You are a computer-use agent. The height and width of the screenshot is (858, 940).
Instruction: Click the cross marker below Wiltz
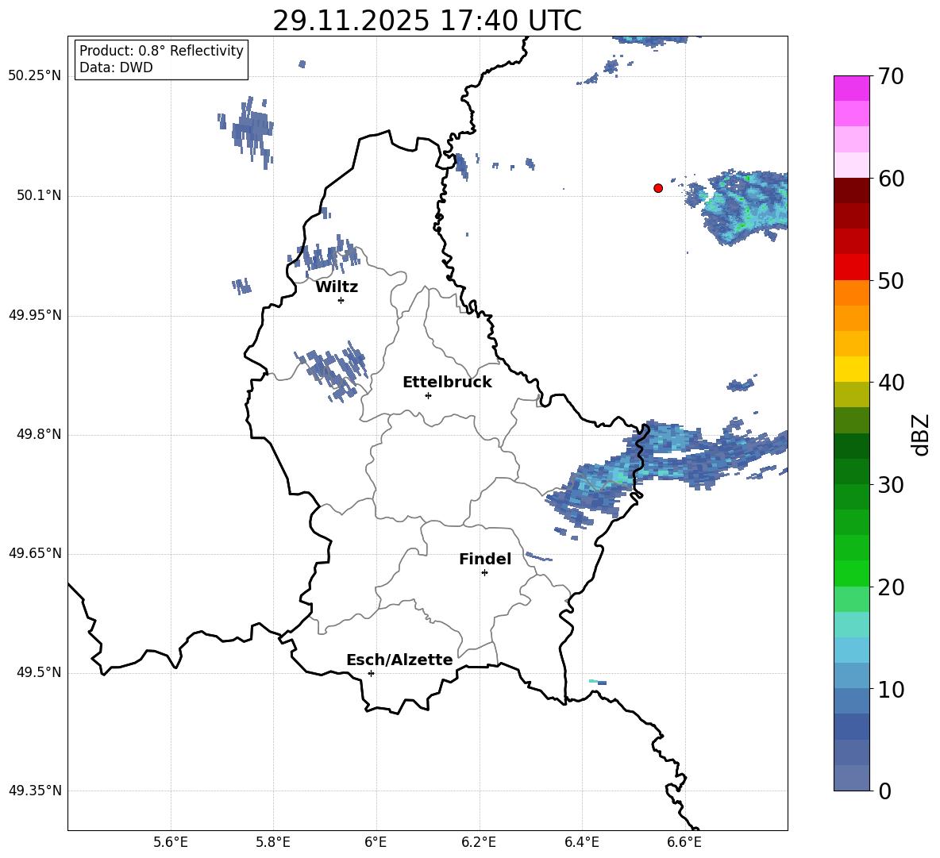[341, 300]
